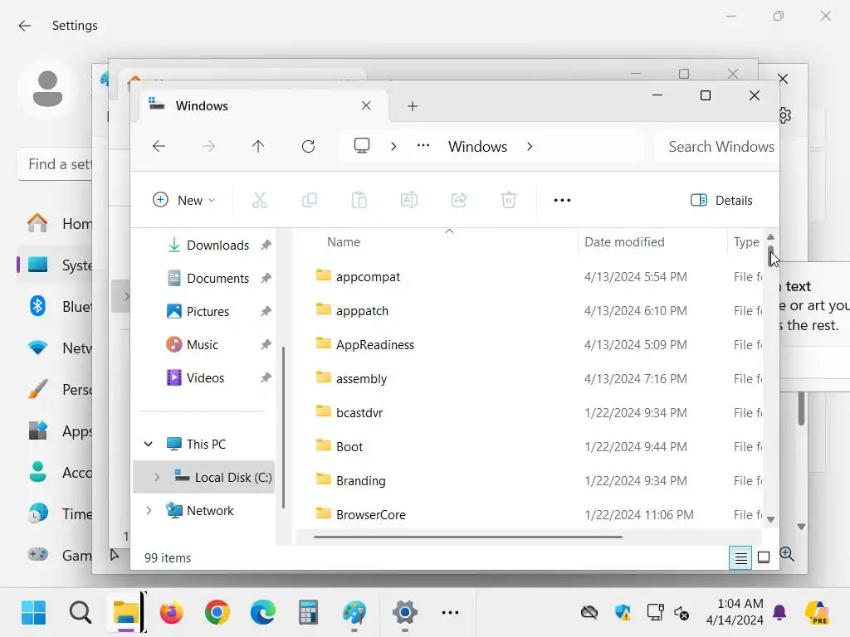Switch to Paint from the taskbar
This screenshot has height=637, width=850.
point(354,613)
